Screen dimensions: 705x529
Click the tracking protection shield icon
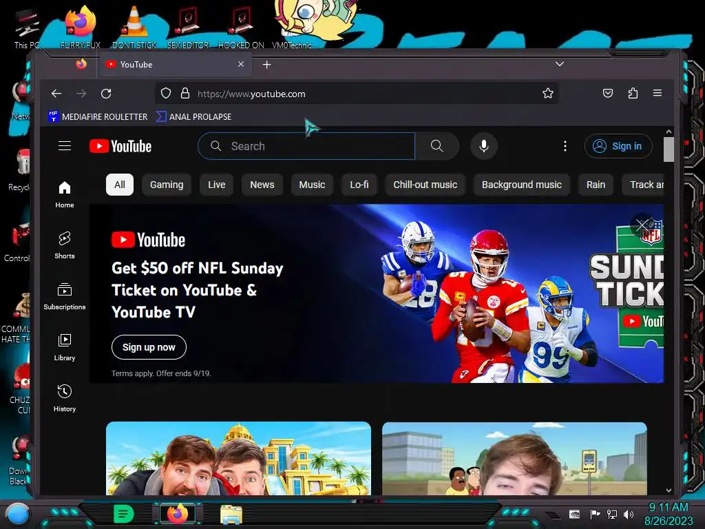pos(166,93)
